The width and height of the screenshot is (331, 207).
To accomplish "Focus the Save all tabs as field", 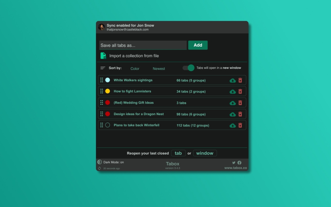I will 143,45.
